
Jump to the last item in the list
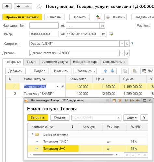click(145, 155)
